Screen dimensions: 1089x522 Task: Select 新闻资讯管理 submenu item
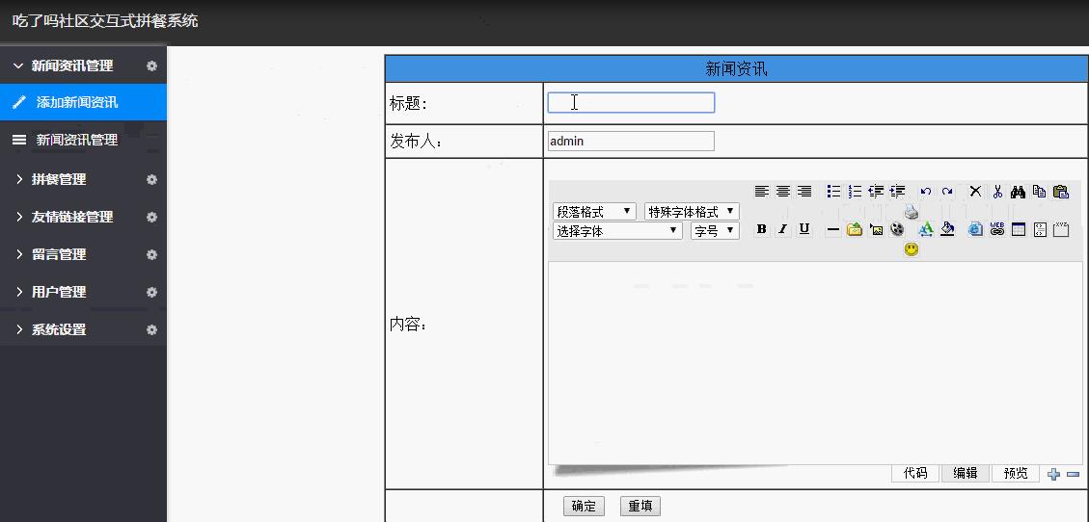(x=77, y=140)
